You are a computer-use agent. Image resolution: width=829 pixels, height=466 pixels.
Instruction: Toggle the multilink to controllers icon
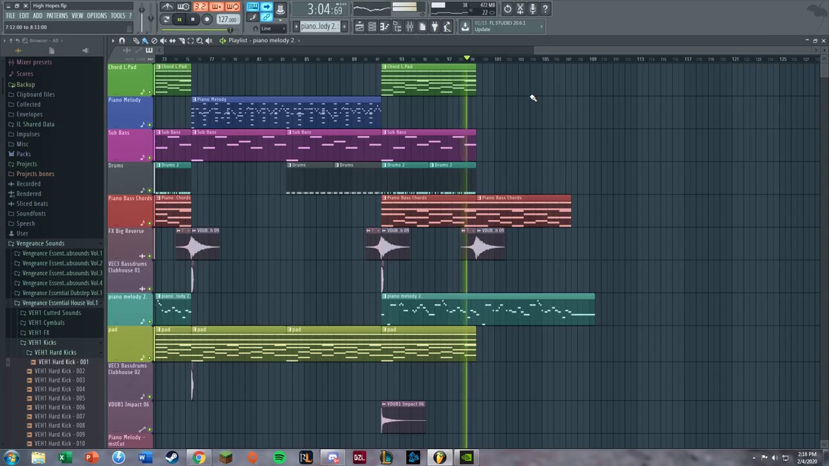point(266,17)
